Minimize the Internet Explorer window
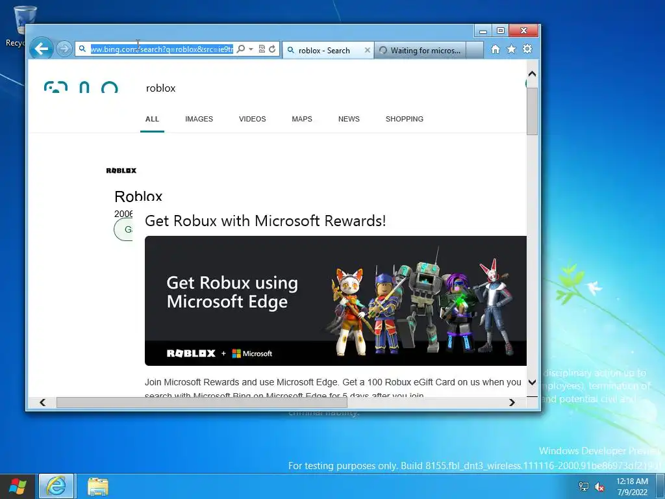 (x=483, y=31)
